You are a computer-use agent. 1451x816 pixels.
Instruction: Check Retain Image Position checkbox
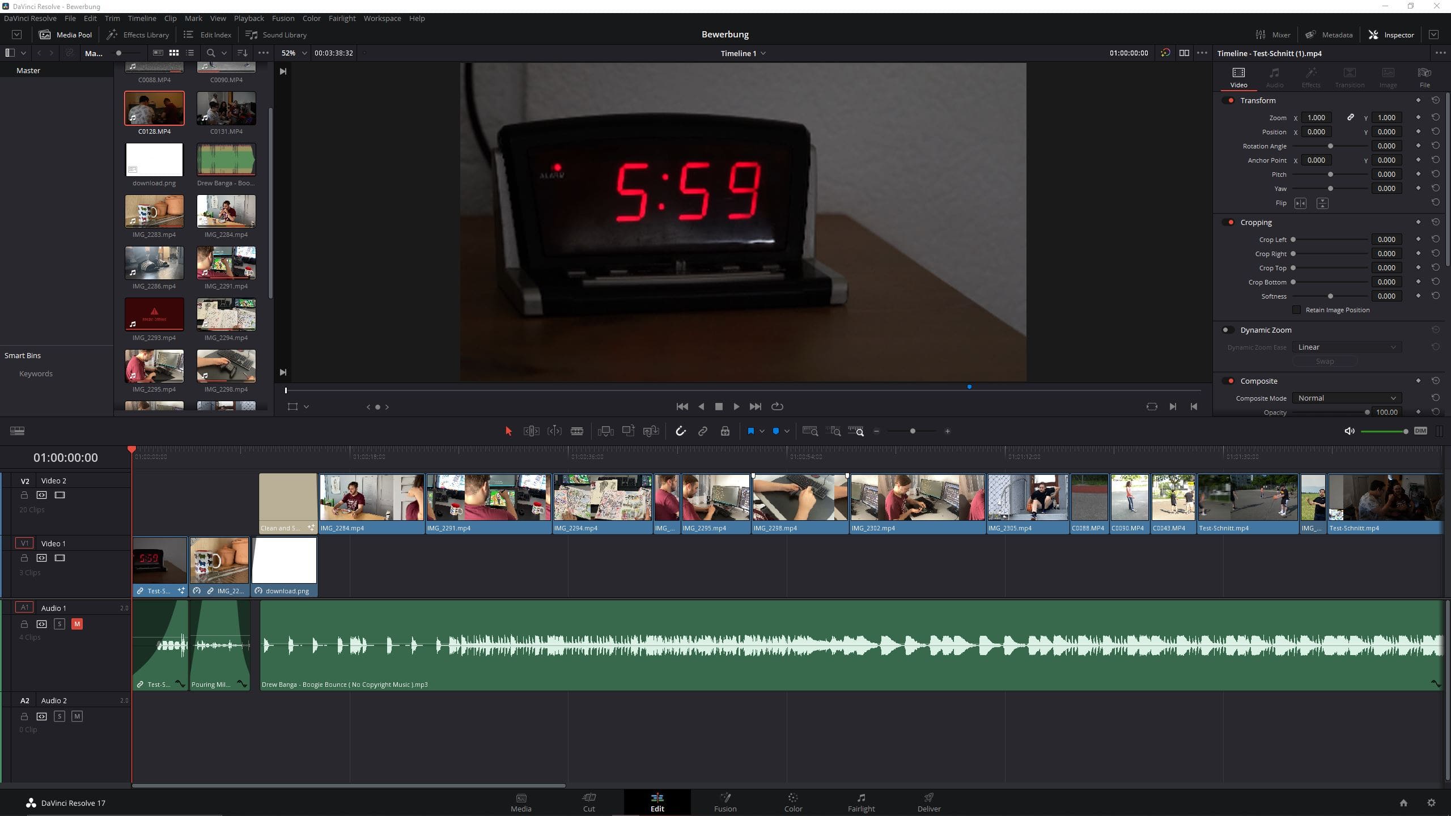pos(1296,310)
